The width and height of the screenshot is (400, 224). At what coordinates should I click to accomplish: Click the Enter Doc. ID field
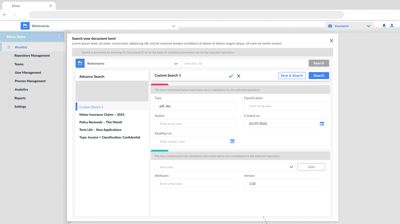pos(245,64)
